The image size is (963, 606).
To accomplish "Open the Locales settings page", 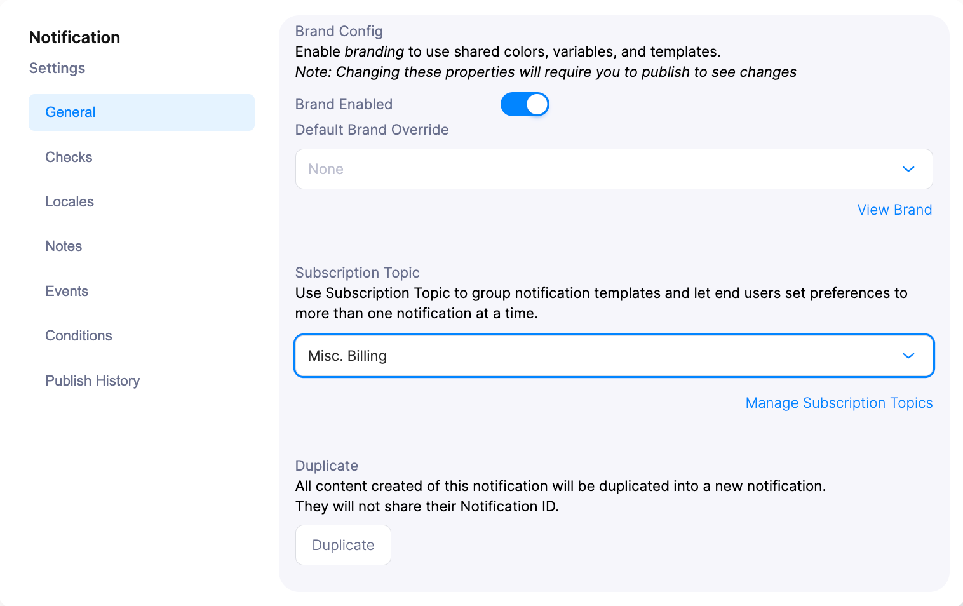I will [69, 201].
